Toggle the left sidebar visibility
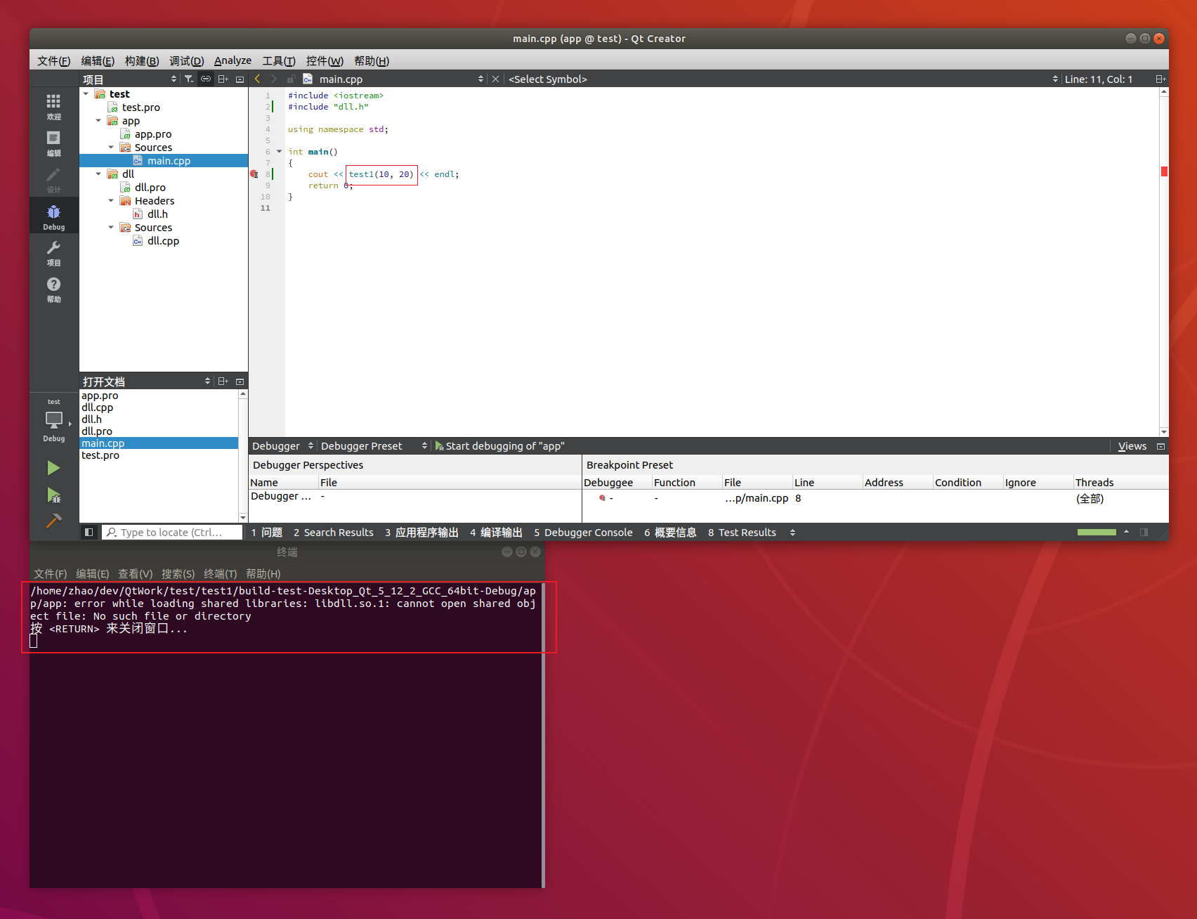 pos(89,533)
